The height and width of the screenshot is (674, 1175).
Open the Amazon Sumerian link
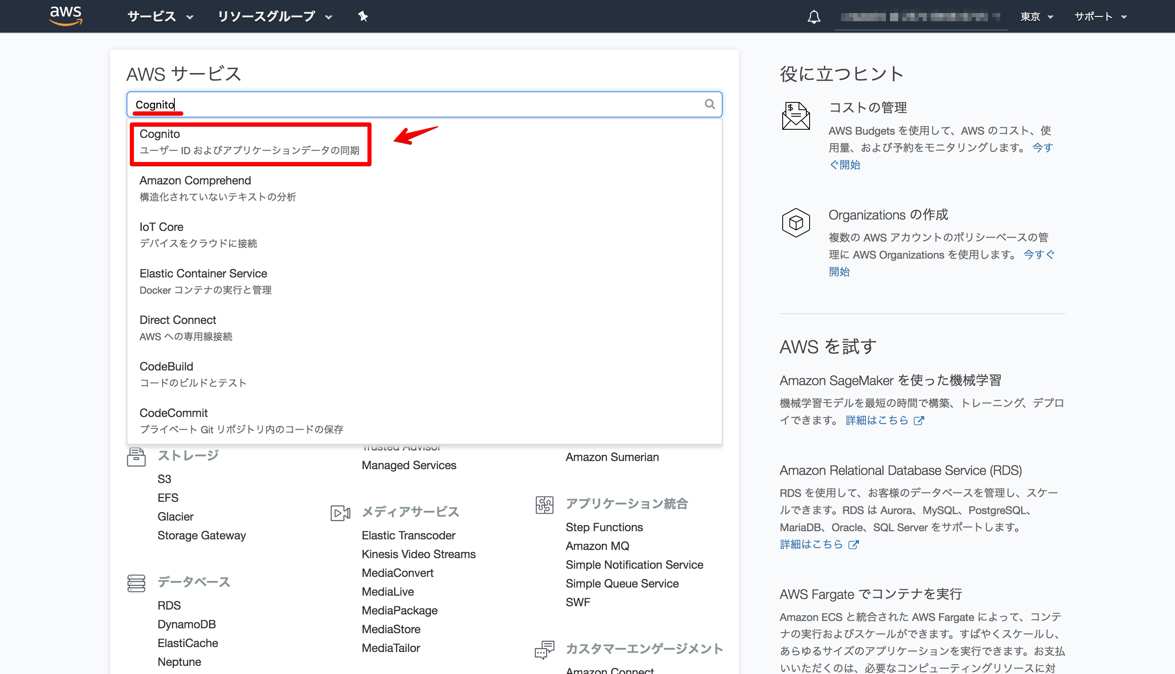click(x=612, y=457)
